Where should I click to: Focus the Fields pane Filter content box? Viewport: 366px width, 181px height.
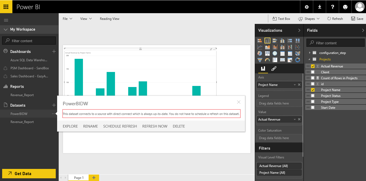click(x=336, y=43)
